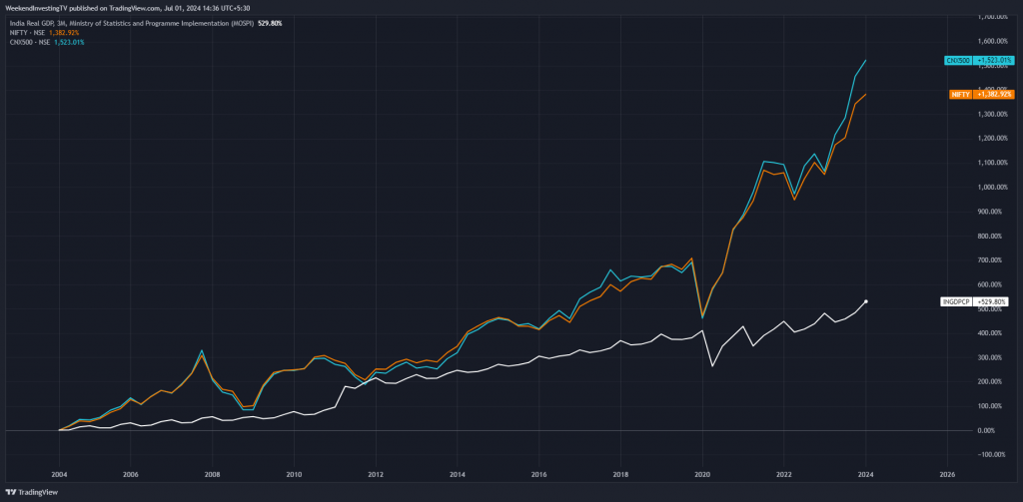The image size is (1023, 502).
Task: Click the -100.00% mark on price scale
Action: click(991, 455)
